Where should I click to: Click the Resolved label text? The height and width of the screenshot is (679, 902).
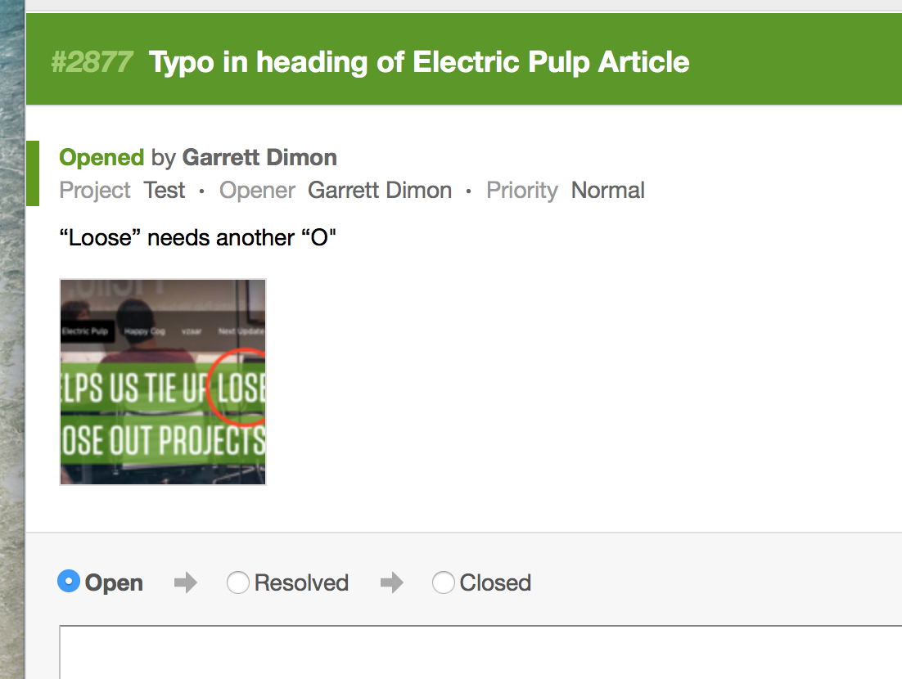301,583
